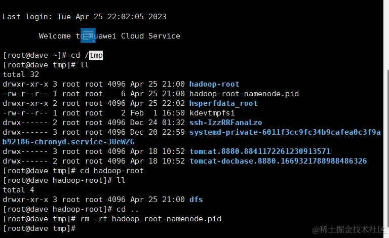The image size is (389, 238).
Task: Click the cd hadoop-root command text
Action: [112, 171]
